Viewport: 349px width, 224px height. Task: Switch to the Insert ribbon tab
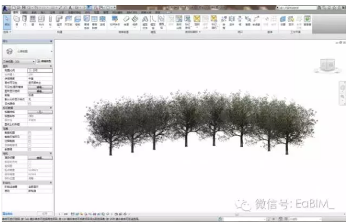pos(43,12)
